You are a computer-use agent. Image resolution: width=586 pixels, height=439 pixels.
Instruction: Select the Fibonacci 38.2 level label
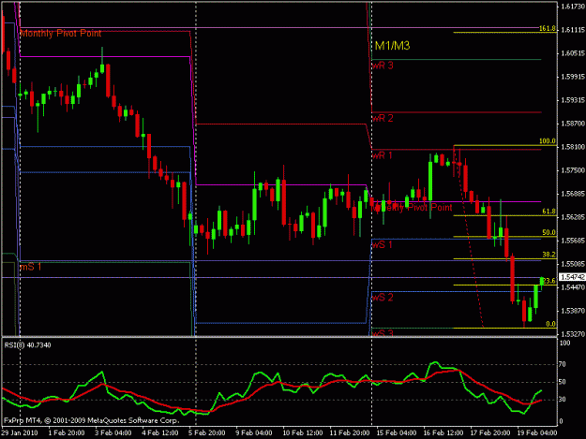click(548, 255)
